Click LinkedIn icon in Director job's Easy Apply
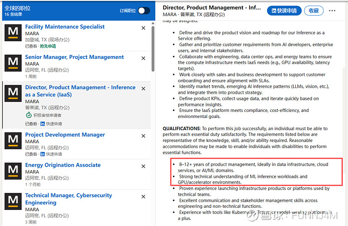The image size is (348, 226). click(43, 124)
